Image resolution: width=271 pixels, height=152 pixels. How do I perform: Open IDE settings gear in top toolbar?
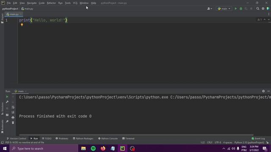coord(263,8)
